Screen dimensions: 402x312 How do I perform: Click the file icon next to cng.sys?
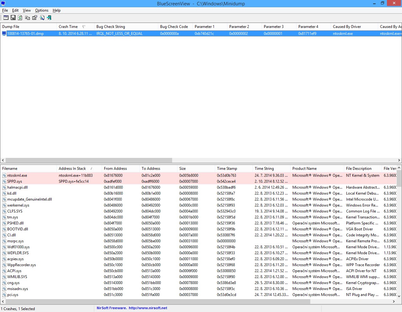coord(4,283)
